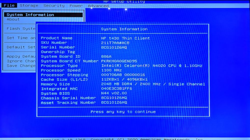Click the Serial Number value 8CG10126MQ
The image size is (250, 140).
tap(114, 47)
